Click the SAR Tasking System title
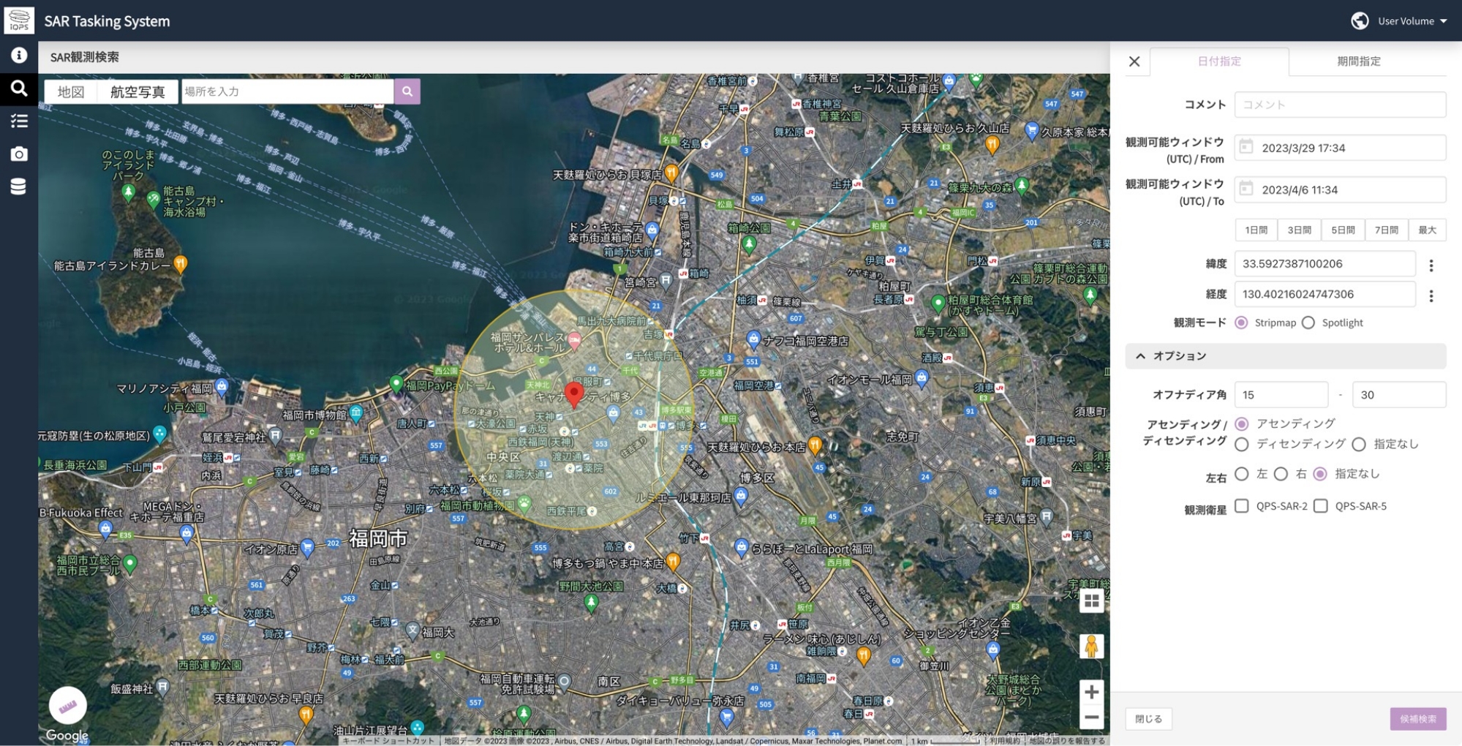The image size is (1462, 746). (107, 21)
